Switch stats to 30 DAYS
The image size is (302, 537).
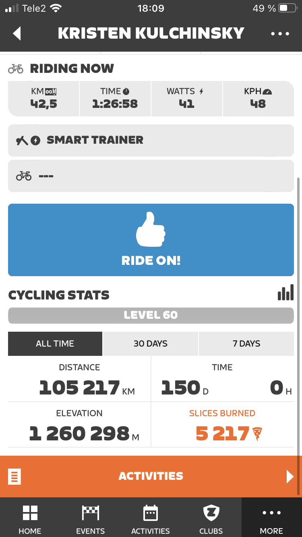[x=151, y=344]
